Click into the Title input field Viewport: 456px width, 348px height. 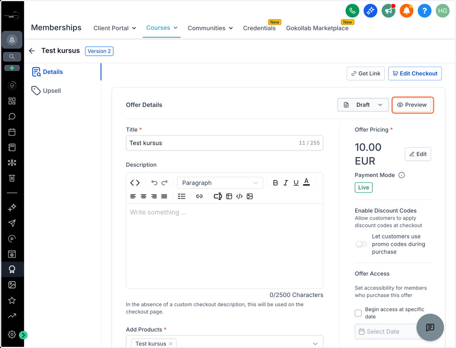(x=225, y=143)
